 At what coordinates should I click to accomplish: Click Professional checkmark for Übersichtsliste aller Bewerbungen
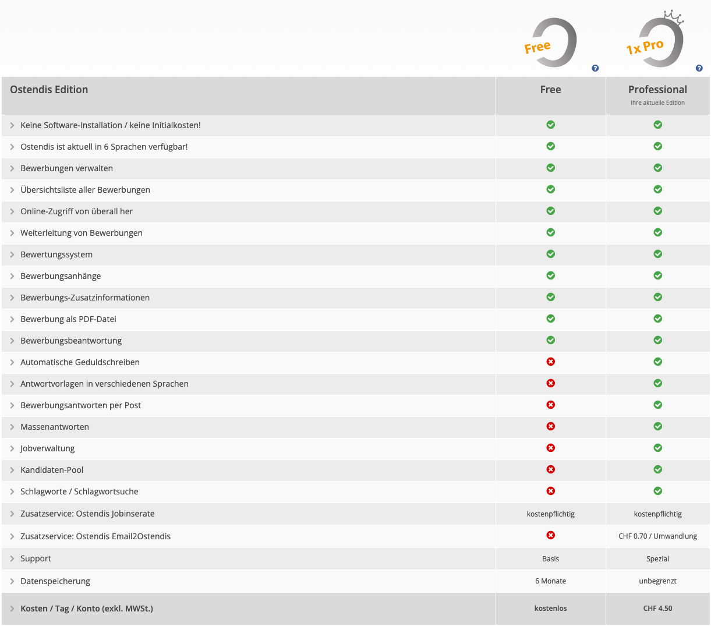point(658,189)
